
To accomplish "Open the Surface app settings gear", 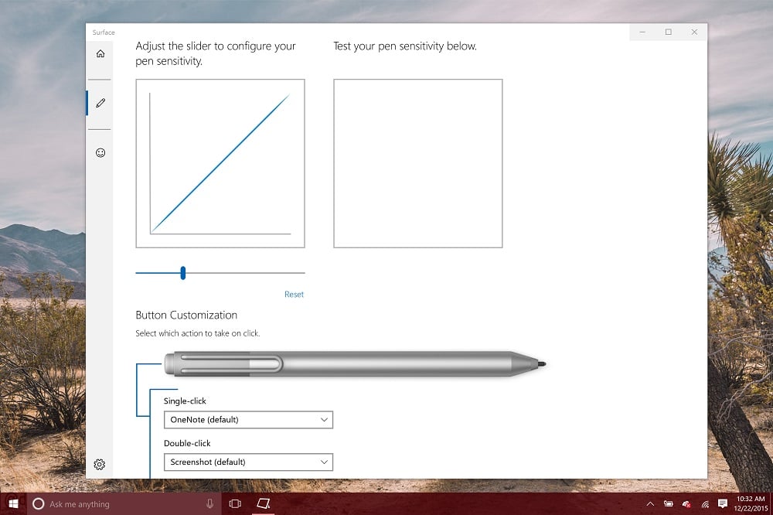I will coord(99,464).
